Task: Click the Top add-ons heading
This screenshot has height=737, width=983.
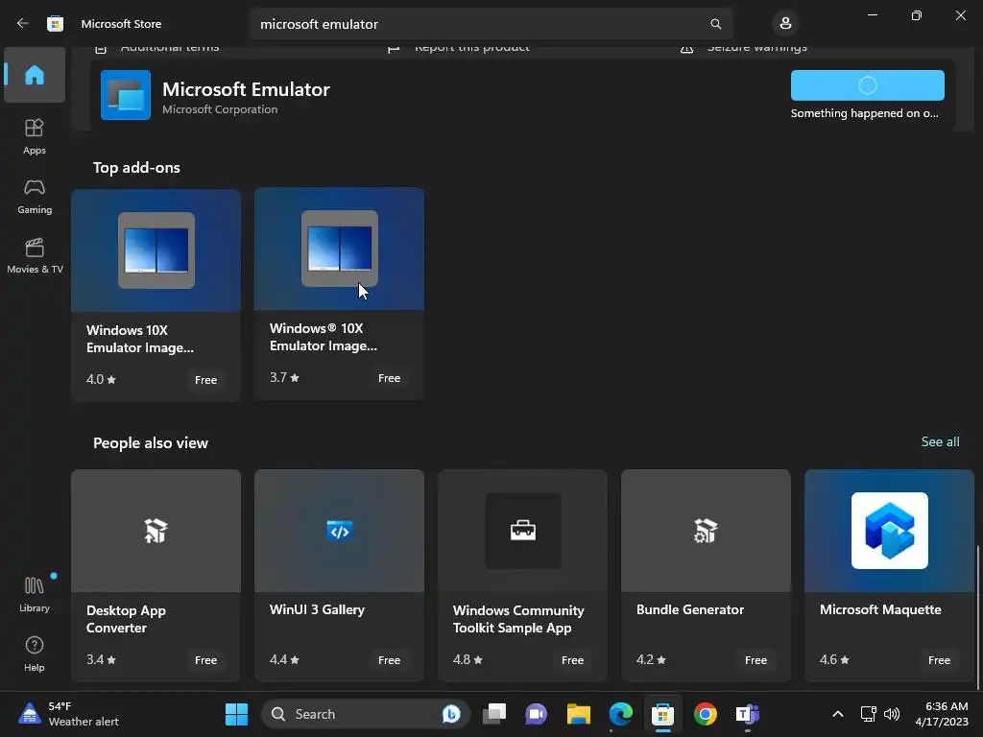Action: tap(136, 167)
